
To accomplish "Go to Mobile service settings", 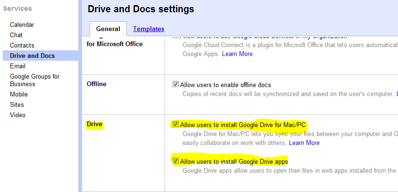I will (x=19, y=94).
